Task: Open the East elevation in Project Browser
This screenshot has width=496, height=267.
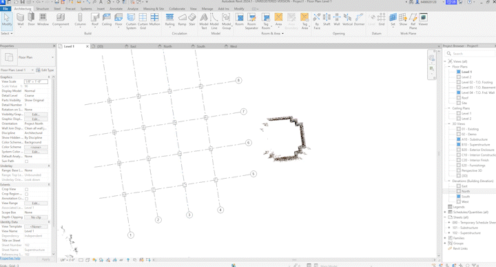Action: [464, 186]
